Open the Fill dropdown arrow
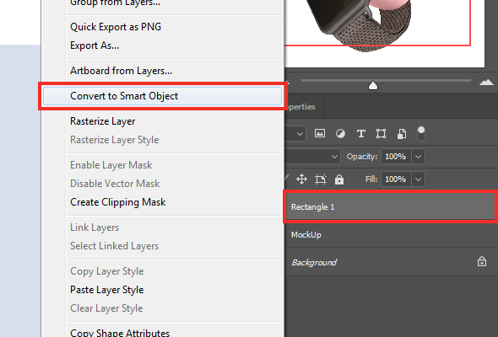Viewport: 498px width, 337px height. click(419, 179)
